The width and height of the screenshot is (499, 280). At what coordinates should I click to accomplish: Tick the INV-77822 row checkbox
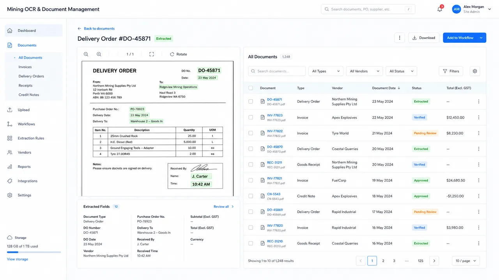(251, 133)
